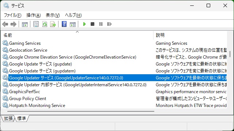Open the ヘルプ(H) menu
Image resolution: width=234 pixels, height=131 pixels.
[x=73, y=15]
